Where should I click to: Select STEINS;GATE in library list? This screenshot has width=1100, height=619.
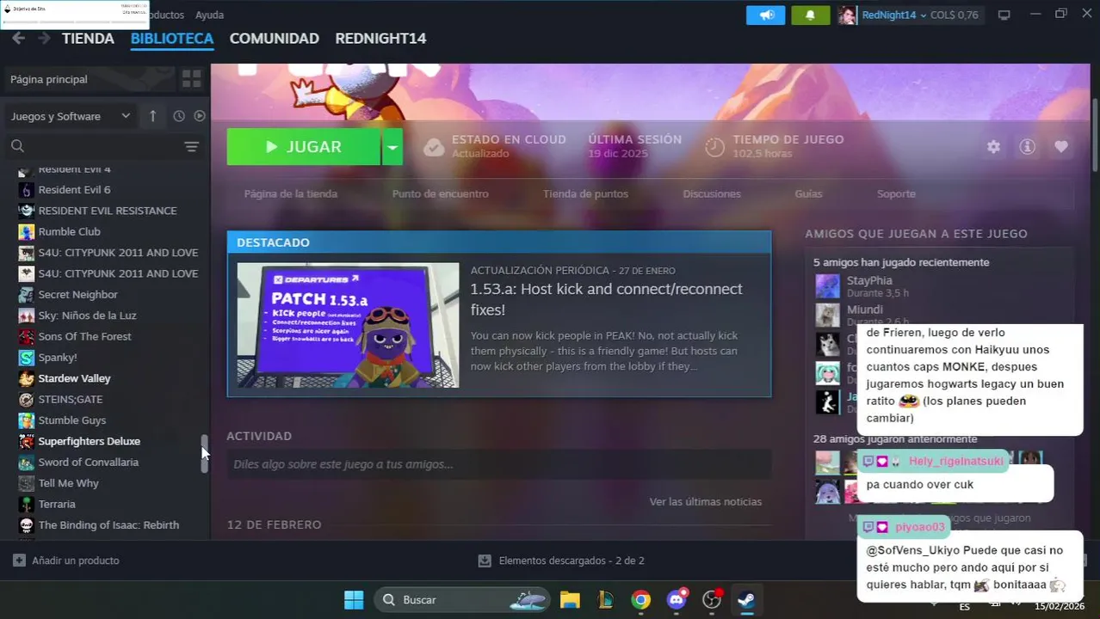(70, 399)
